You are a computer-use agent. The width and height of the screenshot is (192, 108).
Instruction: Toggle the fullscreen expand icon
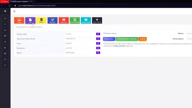14,11
